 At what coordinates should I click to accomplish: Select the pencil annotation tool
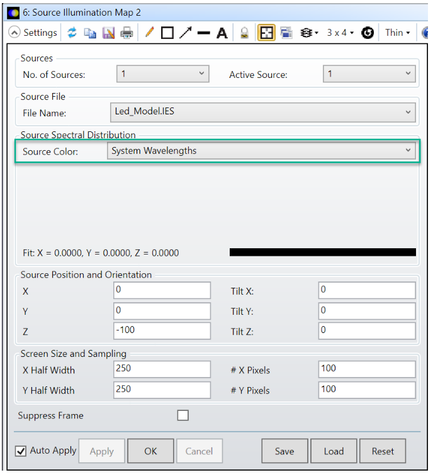[149, 33]
